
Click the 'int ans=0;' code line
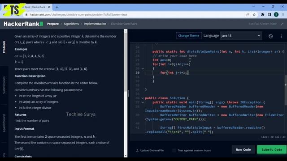[162, 60]
